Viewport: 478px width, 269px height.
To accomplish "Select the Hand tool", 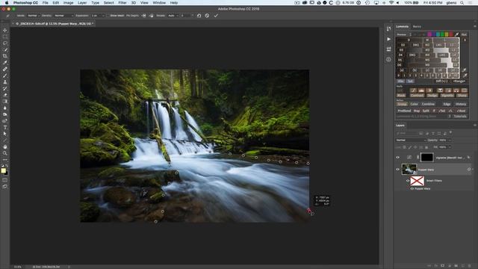I will [5, 146].
